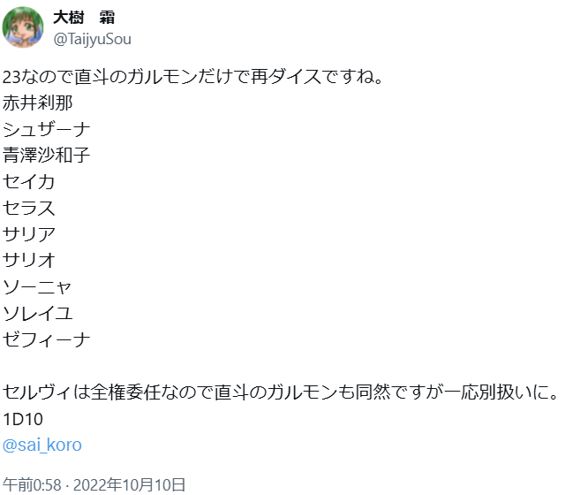Select the name ゼフィーナ
This screenshot has width=565, height=495.
46,339
